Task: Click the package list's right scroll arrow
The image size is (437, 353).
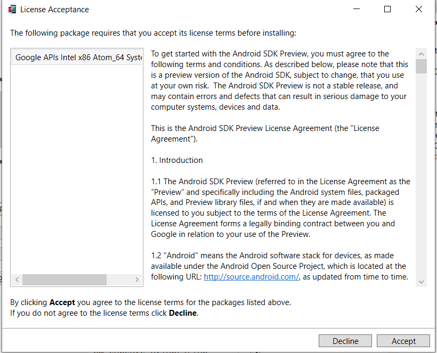Action: click(137, 280)
